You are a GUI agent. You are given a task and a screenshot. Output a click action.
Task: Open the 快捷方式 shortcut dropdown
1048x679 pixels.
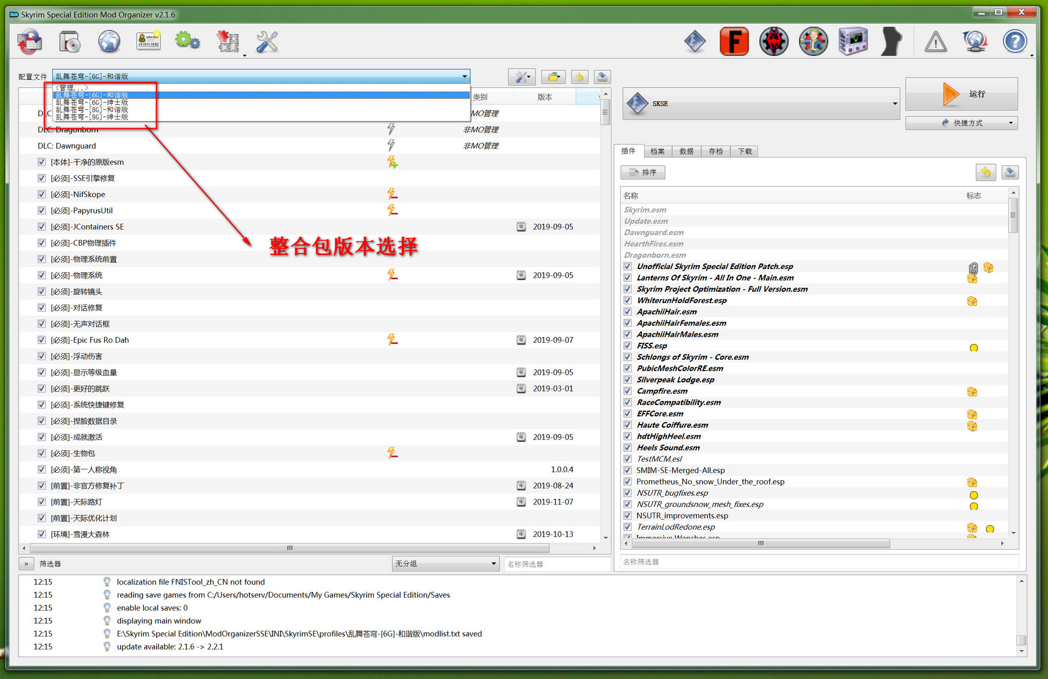point(961,123)
